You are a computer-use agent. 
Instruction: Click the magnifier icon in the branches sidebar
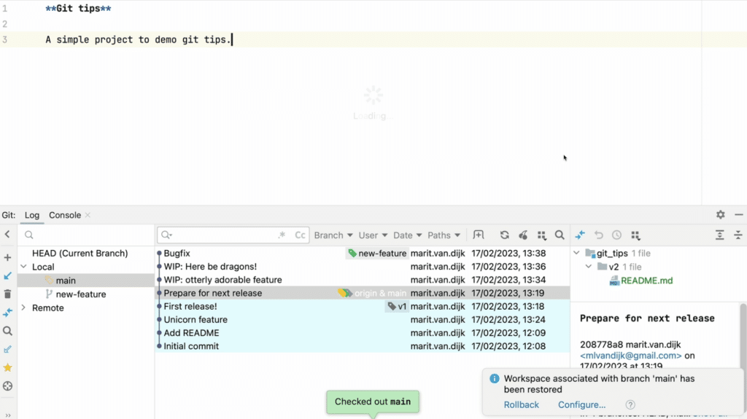[7, 331]
